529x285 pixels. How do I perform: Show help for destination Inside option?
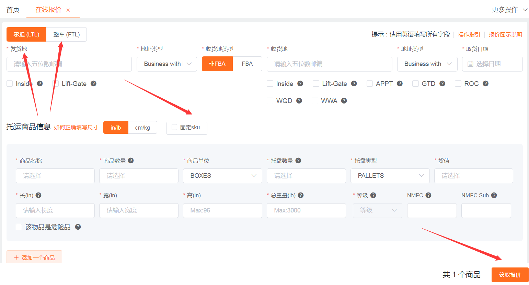(x=300, y=84)
